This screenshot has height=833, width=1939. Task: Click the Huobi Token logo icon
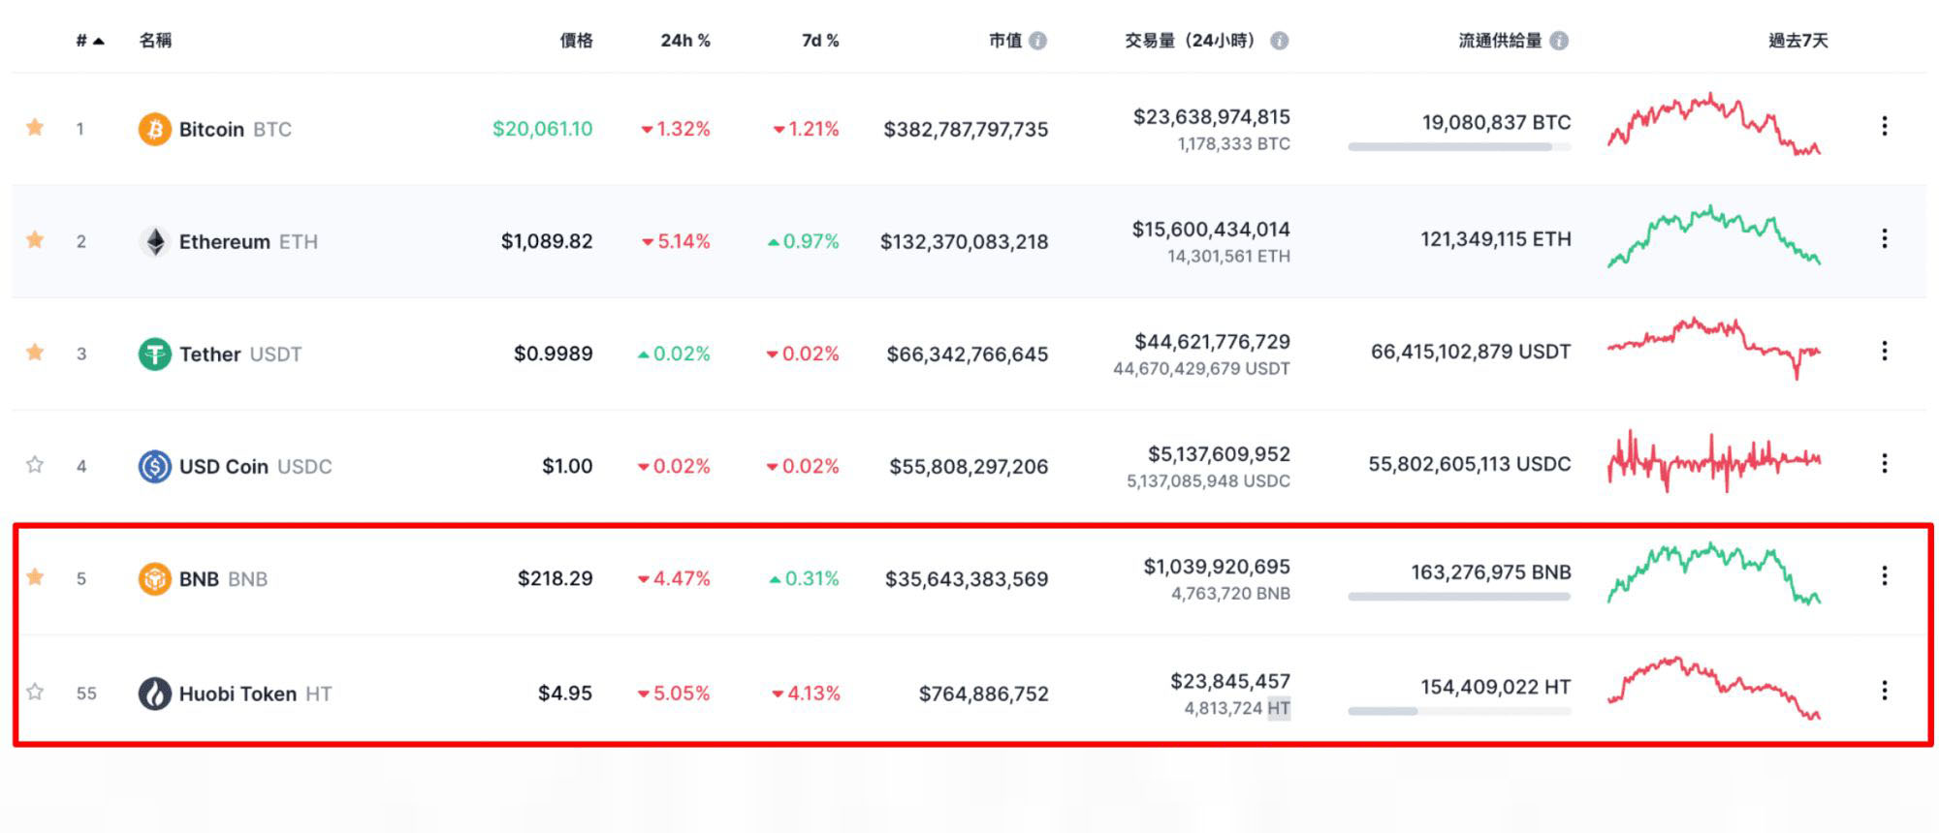click(154, 693)
